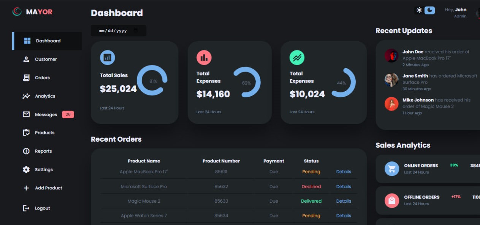This screenshot has height=225, width=480.
Task: Click the Delivered status text
Action: click(311, 201)
